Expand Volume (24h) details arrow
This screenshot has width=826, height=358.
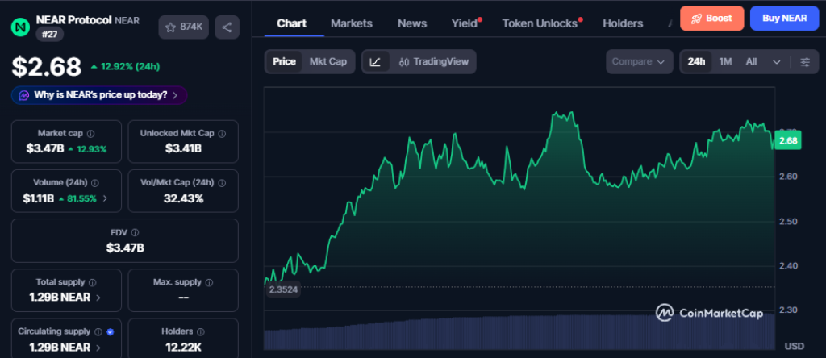[105, 199]
